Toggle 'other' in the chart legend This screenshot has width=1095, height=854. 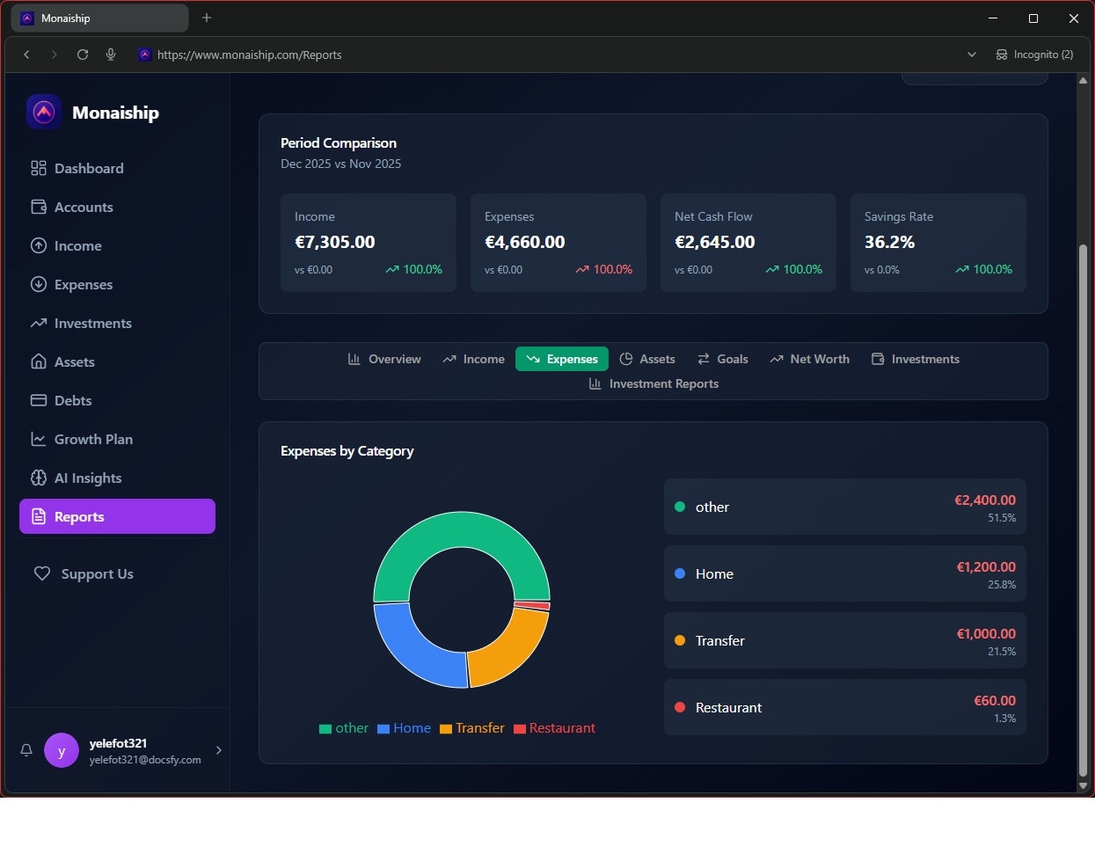tap(344, 728)
